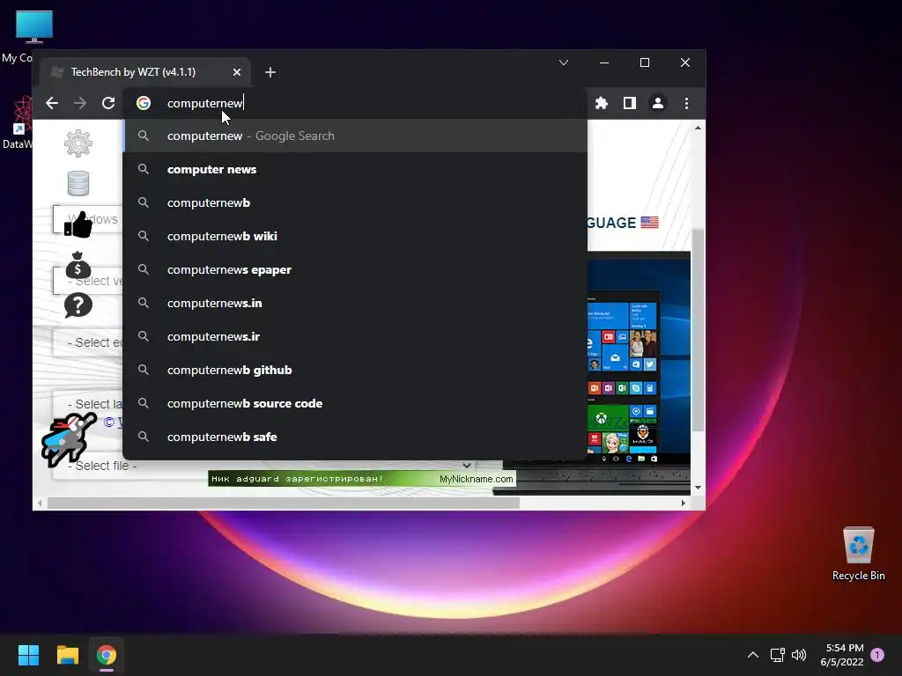Viewport: 902px width, 676px height.
Task: Click the page vertical scrollbar thumb
Action: click(x=698, y=329)
